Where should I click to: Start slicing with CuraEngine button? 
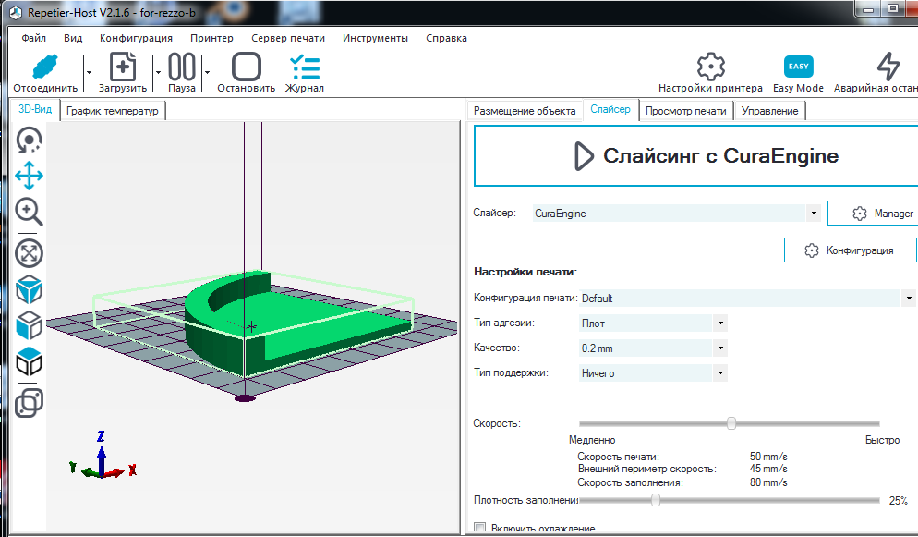(x=696, y=156)
